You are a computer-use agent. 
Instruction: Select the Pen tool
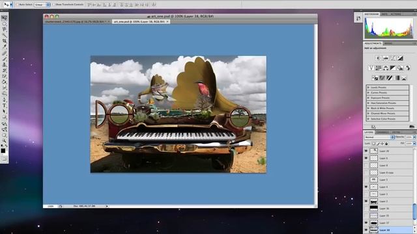5,99
